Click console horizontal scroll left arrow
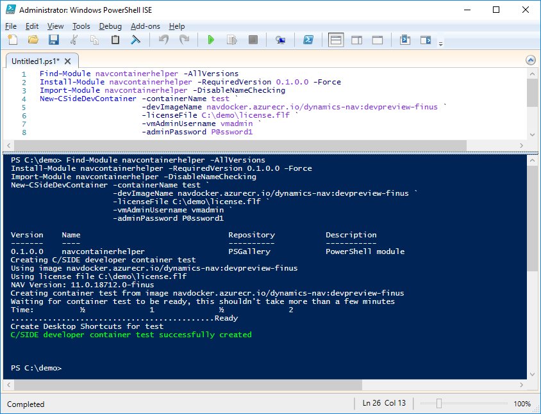The height and width of the screenshot is (414, 541). point(8,385)
